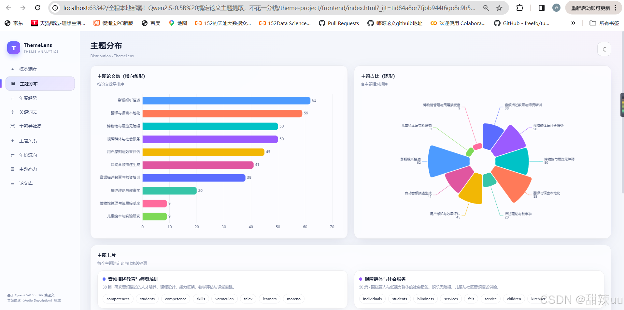Click 博物馆与展览无障碍 teal bar
624x310 pixels.
(x=210, y=126)
